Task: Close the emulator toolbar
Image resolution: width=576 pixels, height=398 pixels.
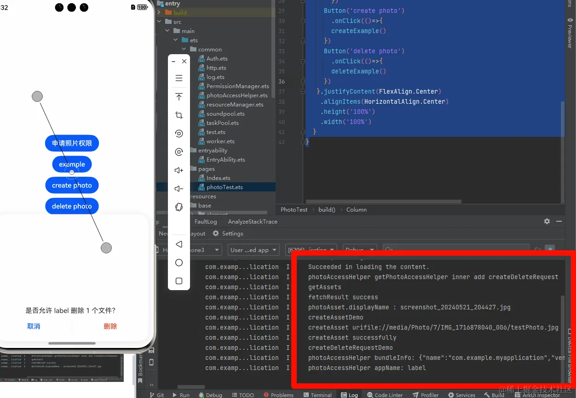Action: coord(184,61)
